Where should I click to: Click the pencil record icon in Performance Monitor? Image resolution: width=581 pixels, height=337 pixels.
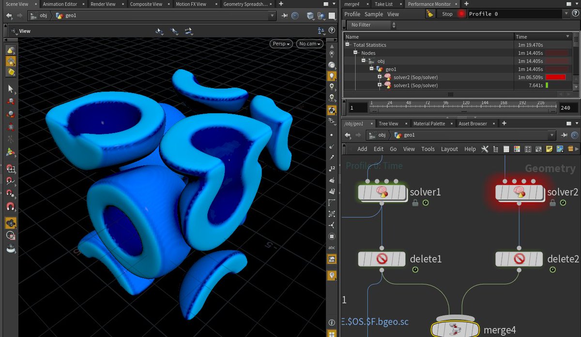430,14
